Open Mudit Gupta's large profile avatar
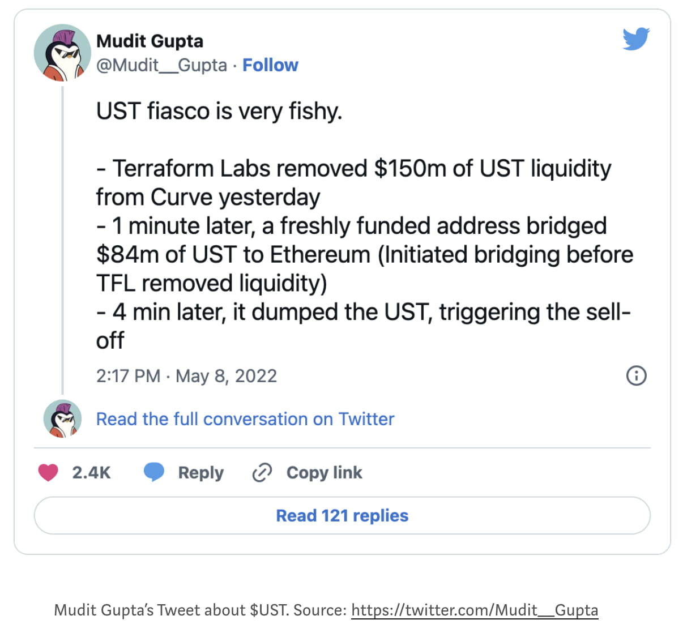683x624 pixels. click(62, 53)
